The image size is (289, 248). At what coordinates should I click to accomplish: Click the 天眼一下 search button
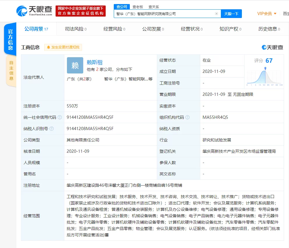(x=231, y=14)
